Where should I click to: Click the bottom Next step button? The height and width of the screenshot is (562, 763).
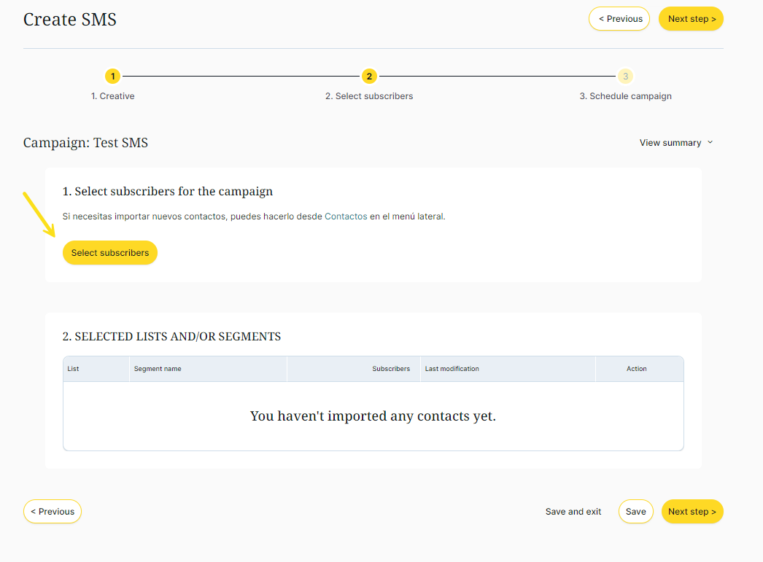[x=692, y=512]
